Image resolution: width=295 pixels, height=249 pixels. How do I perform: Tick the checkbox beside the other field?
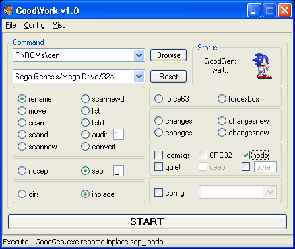(246, 167)
